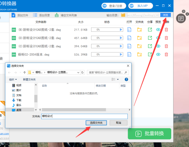This screenshot has width=189, height=147.
Task: Delete trash icon for (C)厨柜设计 row
Action: 166,46
